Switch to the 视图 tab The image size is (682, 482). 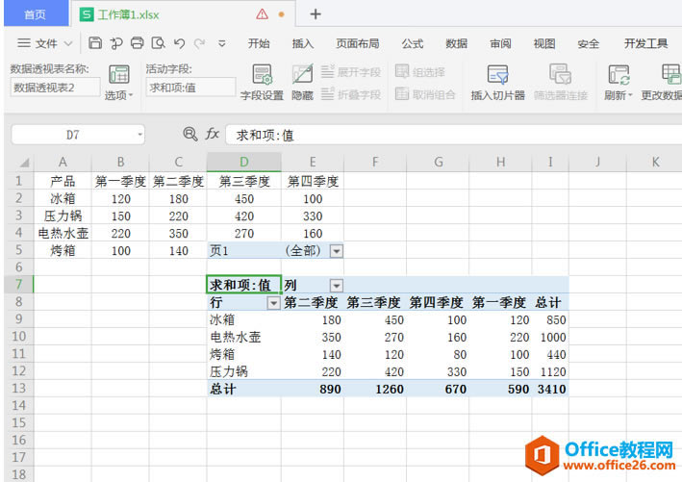544,43
